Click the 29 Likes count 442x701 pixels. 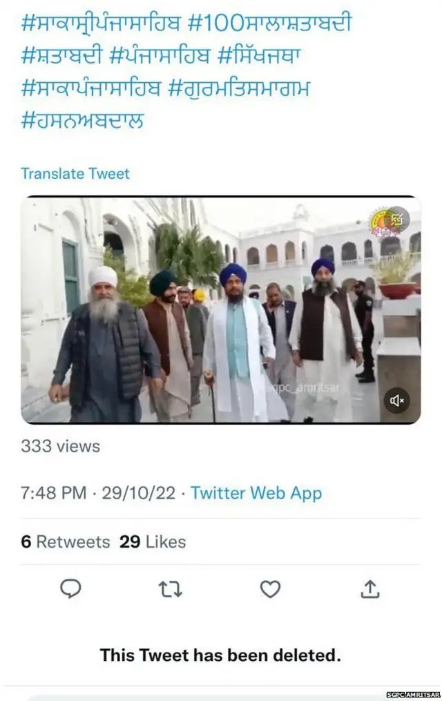153,541
